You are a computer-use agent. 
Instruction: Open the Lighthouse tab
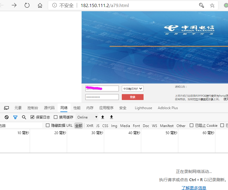[x=143, y=108]
